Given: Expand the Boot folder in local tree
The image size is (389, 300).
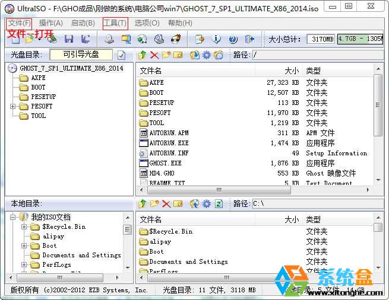Looking at the screenshot, I should (24, 245).
